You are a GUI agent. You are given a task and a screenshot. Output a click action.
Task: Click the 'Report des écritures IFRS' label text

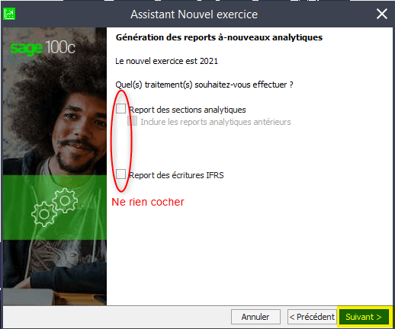coord(176,175)
